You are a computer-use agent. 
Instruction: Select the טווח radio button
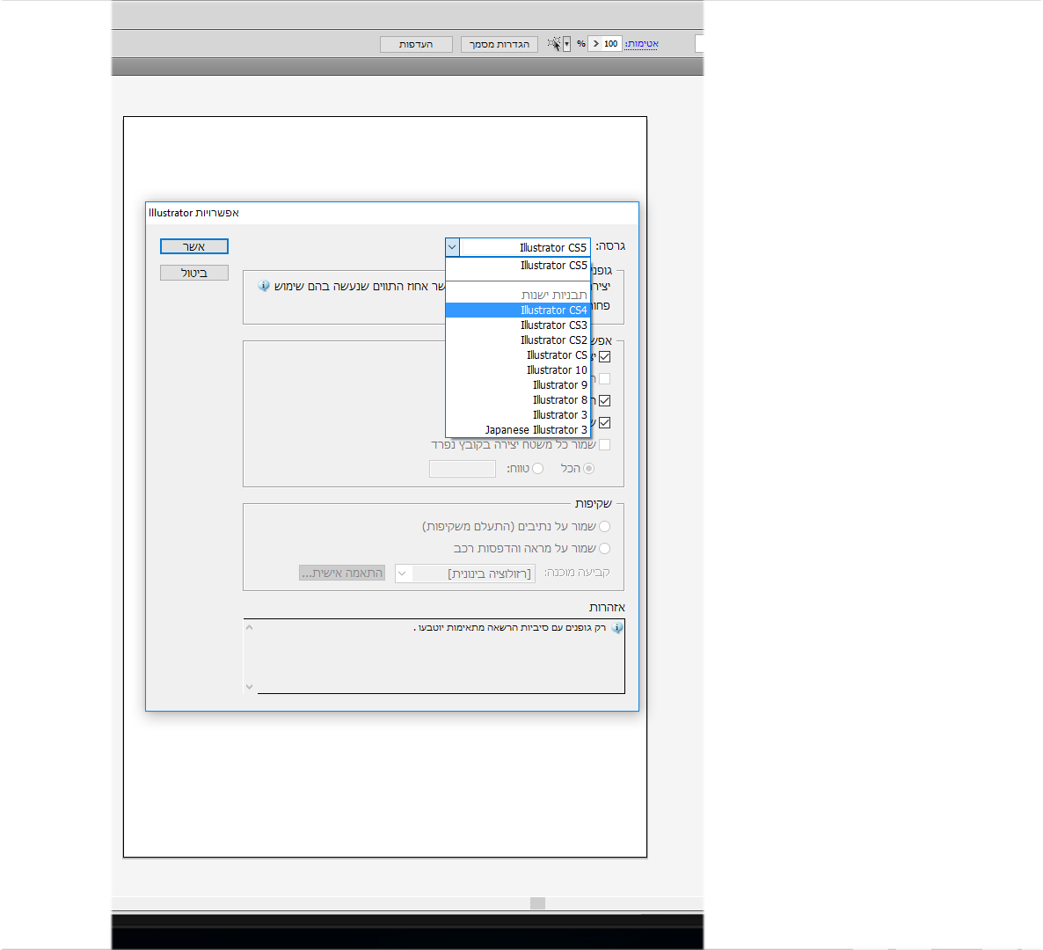click(538, 468)
